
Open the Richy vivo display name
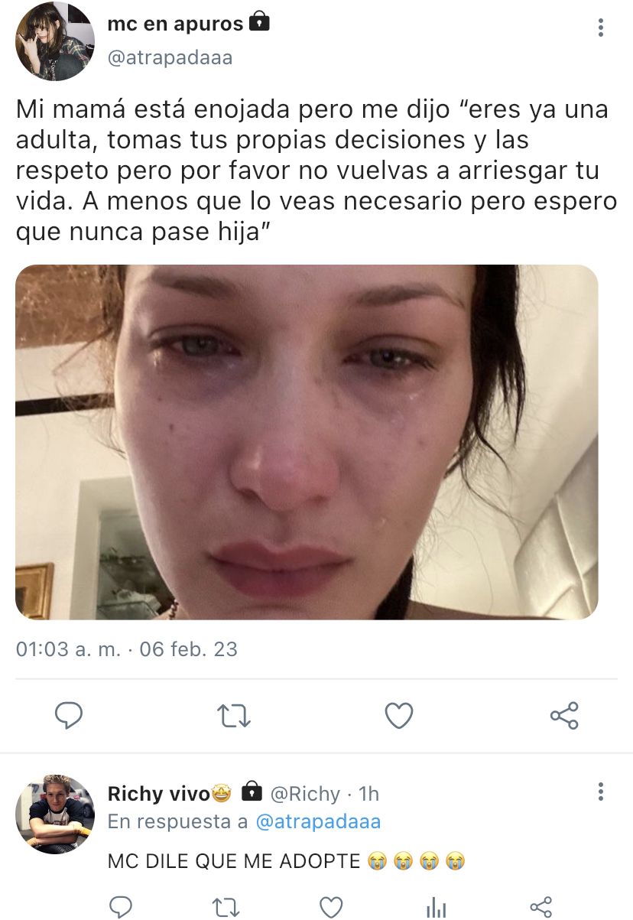tap(159, 794)
